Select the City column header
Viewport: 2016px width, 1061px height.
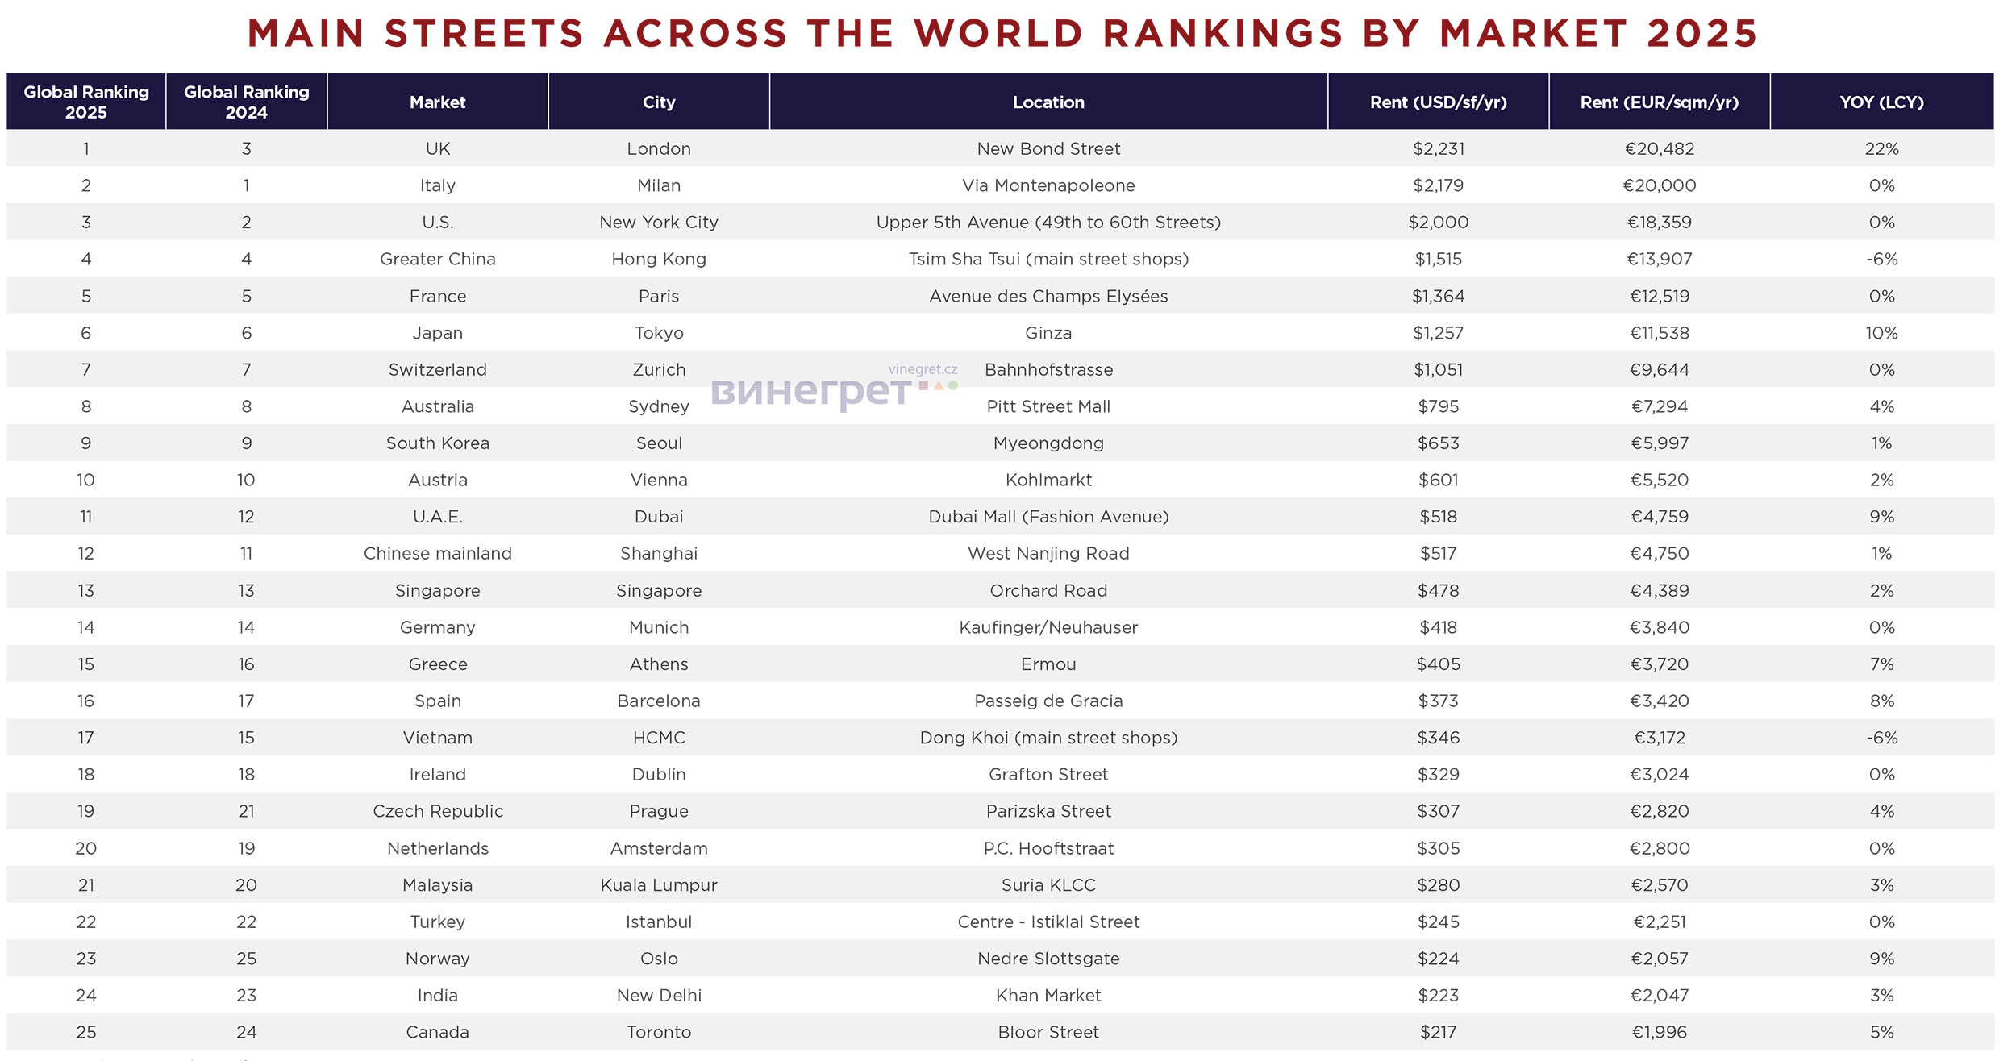point(658,102)
